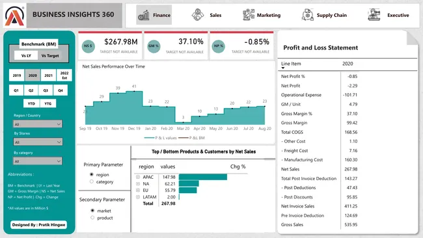The width and height of the screenshot is (423, 238).
Task: Click the NA net sales bar
Action: [x=189, y=184]
